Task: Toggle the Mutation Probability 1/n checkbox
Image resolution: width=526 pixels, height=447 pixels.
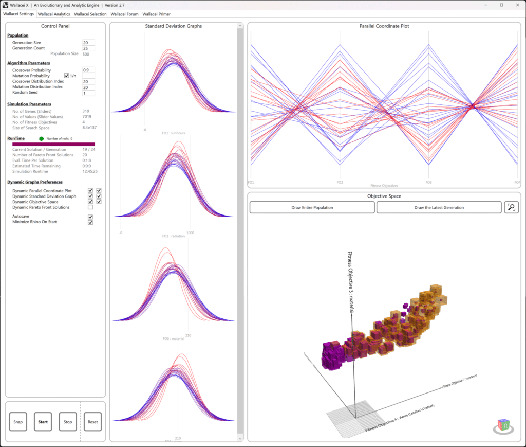Action: click(x=66, y=76)
